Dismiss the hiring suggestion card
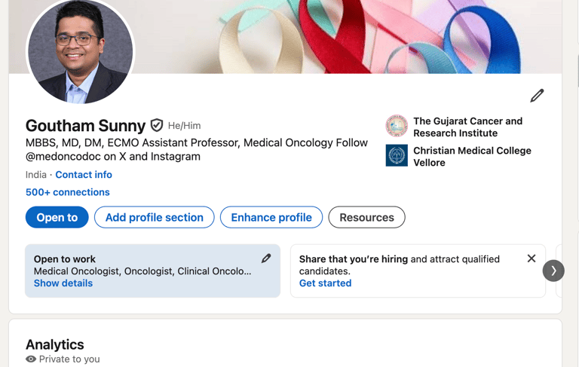Image resolution: width=579 pixels, height=367 pixels. click(532, 258)
